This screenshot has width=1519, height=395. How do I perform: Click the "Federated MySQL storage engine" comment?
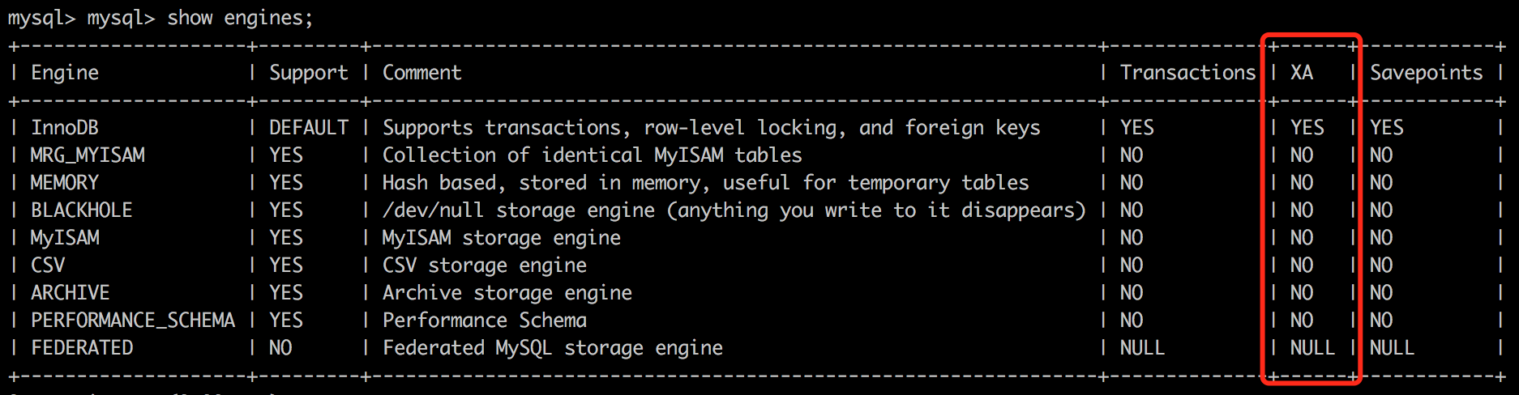[552, 348]
